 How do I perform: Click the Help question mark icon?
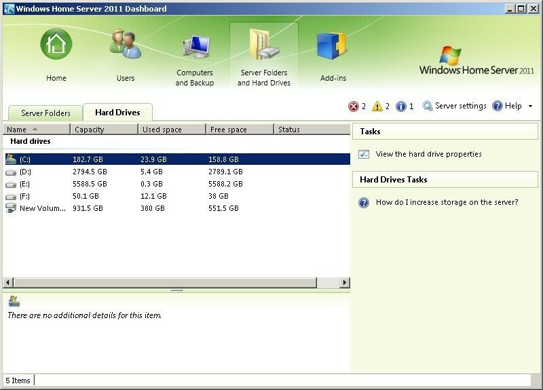click(498, 106)
